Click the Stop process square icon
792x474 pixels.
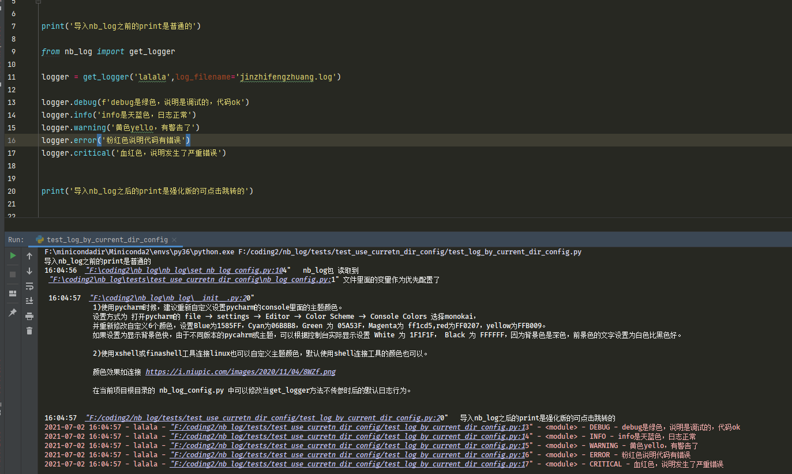(13, 274)
